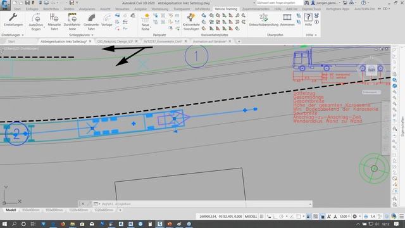Select the 950x400mm layout tab
The image size is (405, 228).
coord(31,210)
